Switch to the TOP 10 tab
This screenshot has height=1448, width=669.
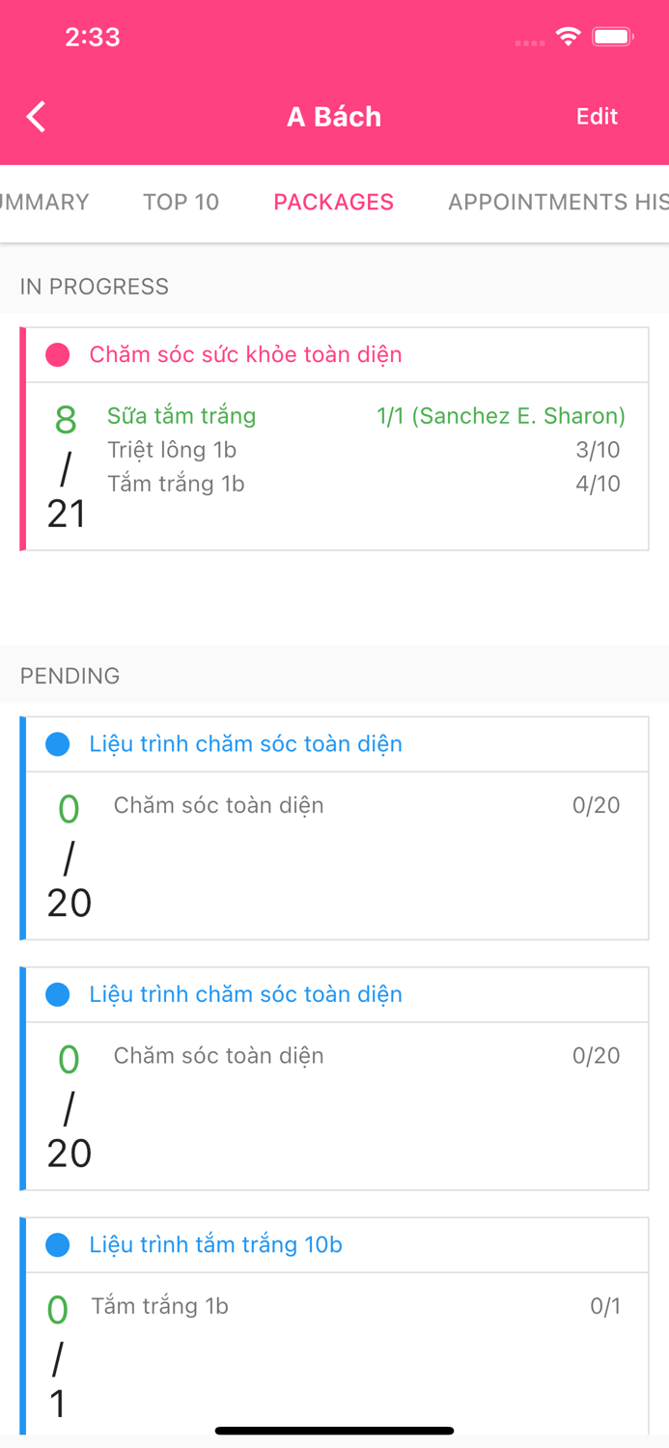[x=181, y=202]
